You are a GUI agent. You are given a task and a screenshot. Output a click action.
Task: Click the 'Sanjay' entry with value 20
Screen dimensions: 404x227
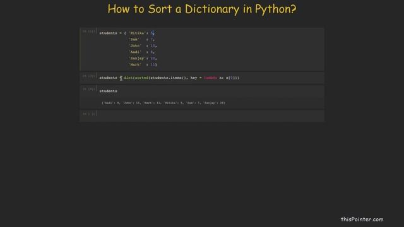(x=143, y=59)
